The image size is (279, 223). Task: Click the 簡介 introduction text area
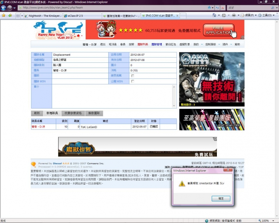(112, 96)
